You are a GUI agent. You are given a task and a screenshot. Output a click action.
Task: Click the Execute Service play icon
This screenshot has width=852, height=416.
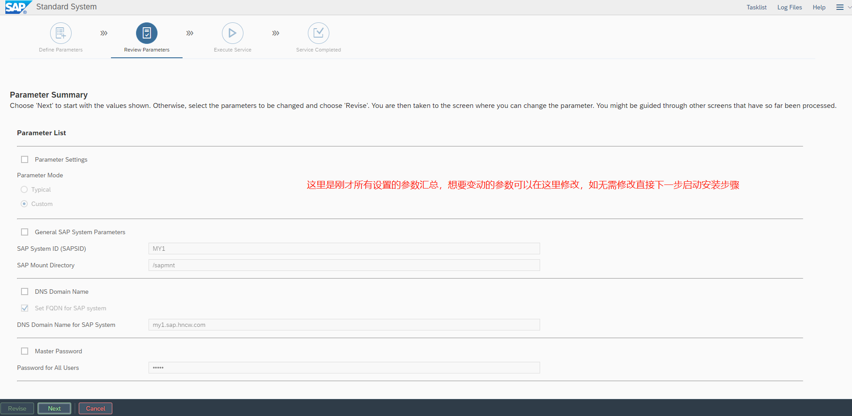click(233, 33)
